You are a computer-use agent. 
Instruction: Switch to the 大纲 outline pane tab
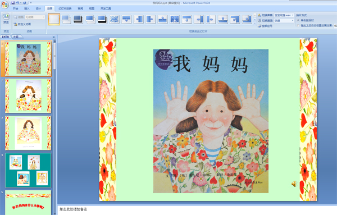point(16,37)
